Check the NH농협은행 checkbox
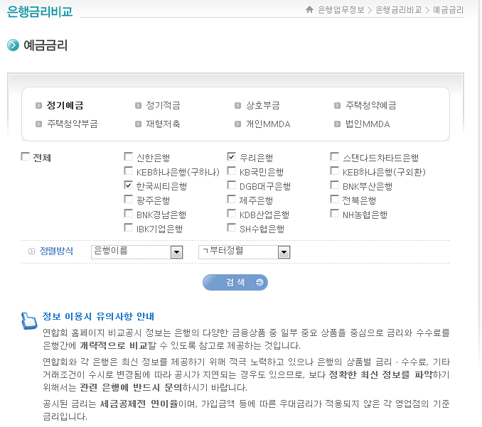 click(334, 213)
